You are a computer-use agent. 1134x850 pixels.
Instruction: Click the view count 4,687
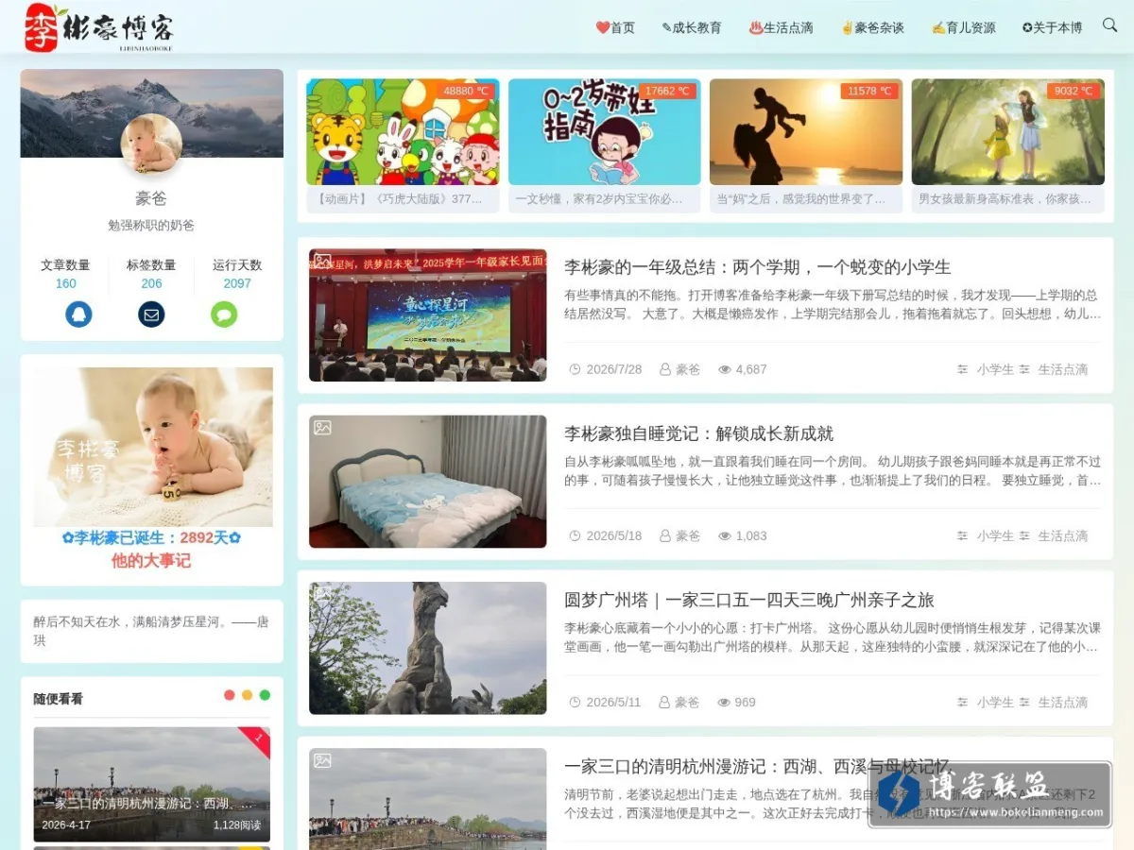(743, 369)
